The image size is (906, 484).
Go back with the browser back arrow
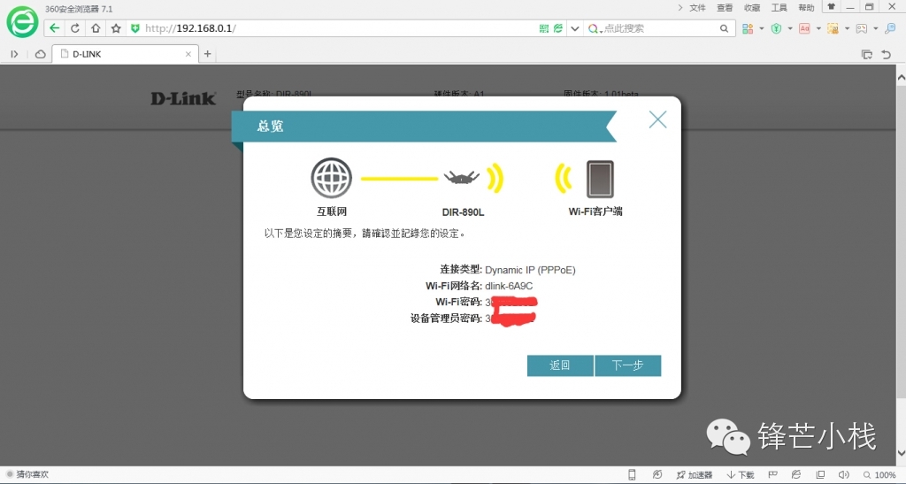pos(54,28)
